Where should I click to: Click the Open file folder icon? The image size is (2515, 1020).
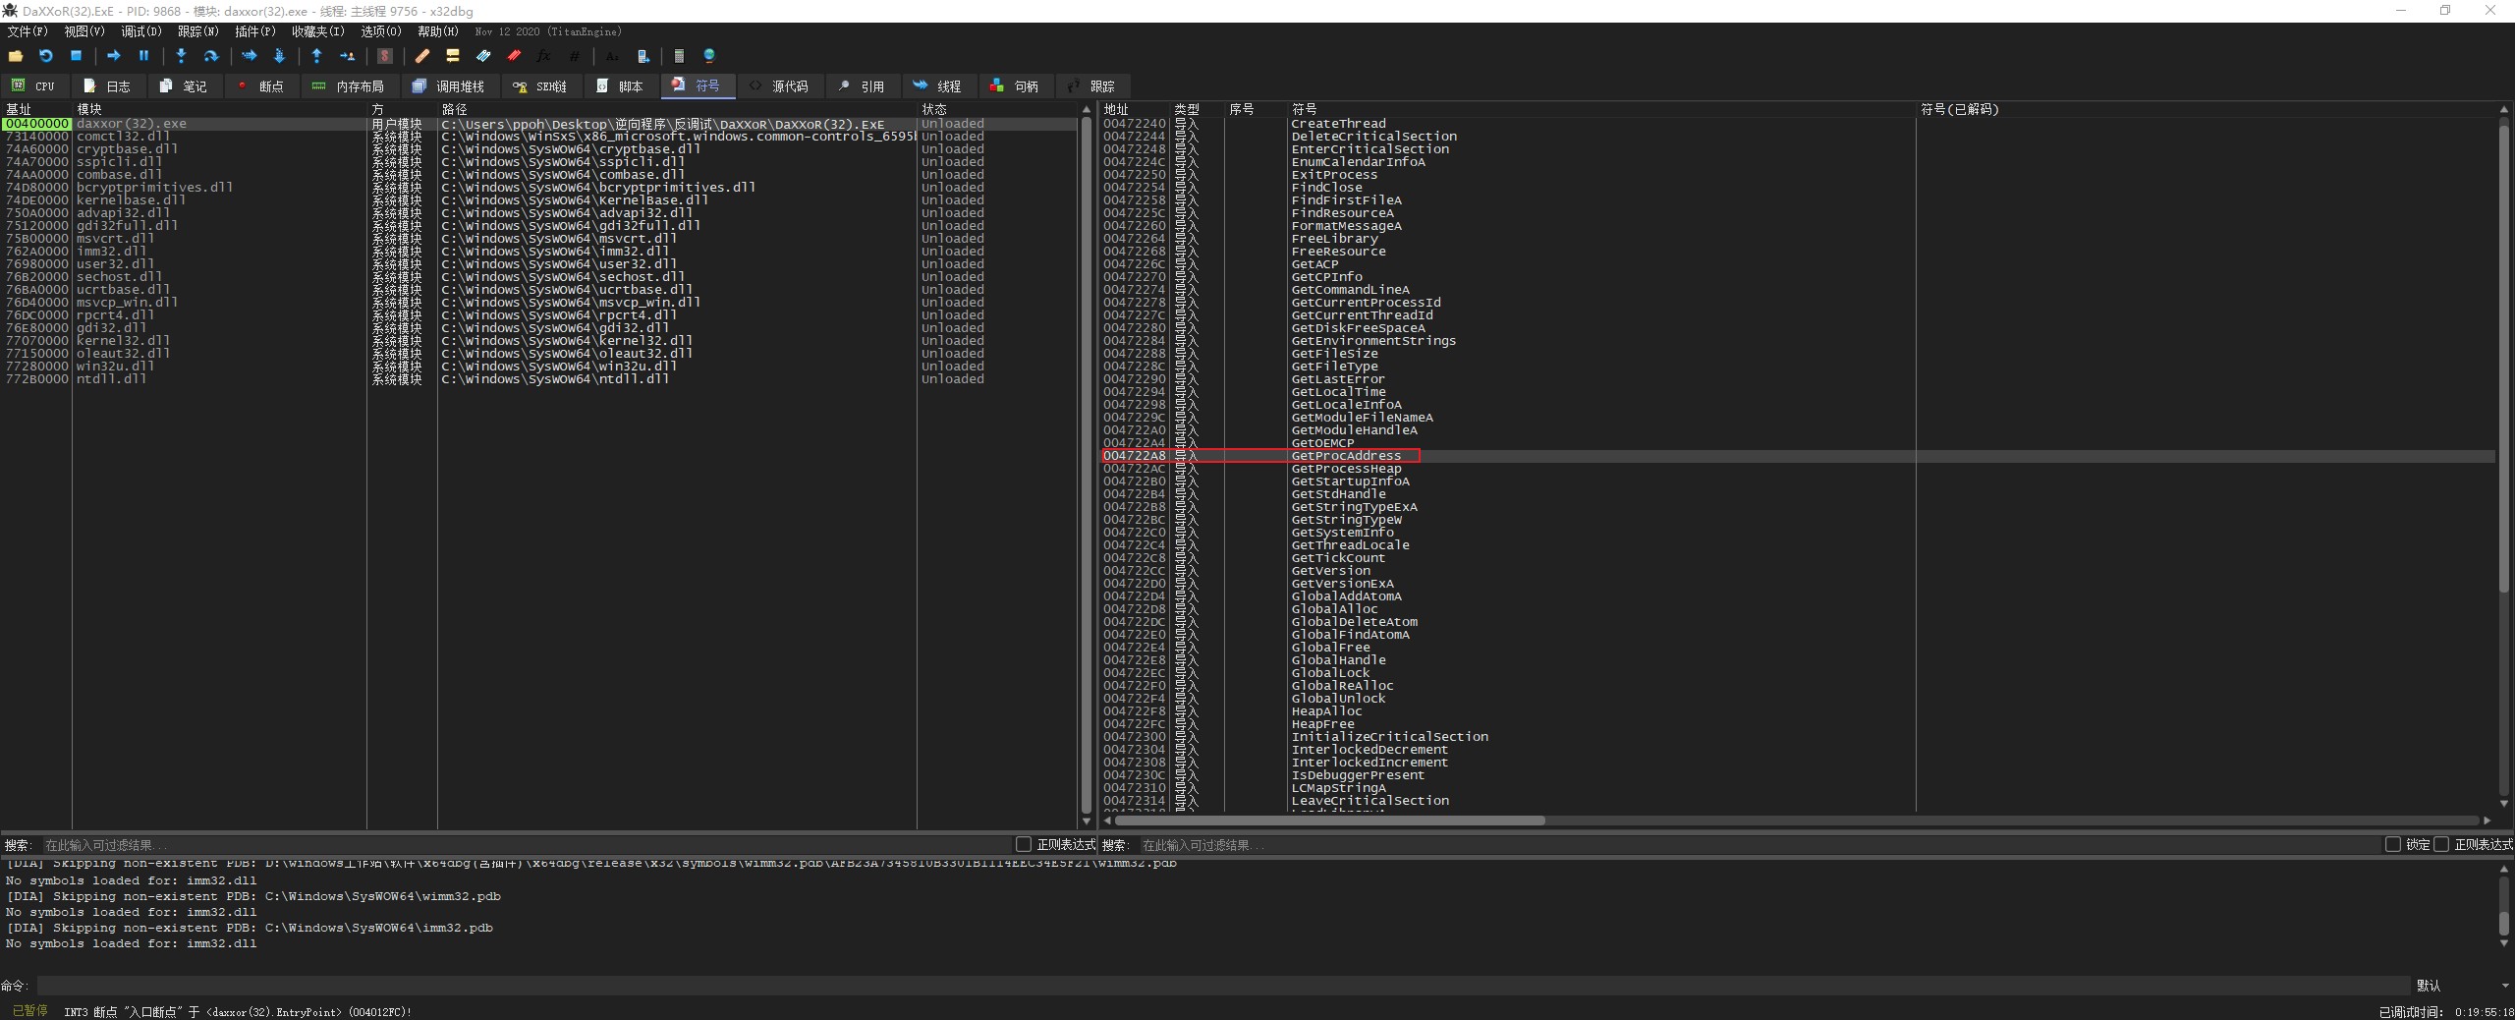pos(16,56)
